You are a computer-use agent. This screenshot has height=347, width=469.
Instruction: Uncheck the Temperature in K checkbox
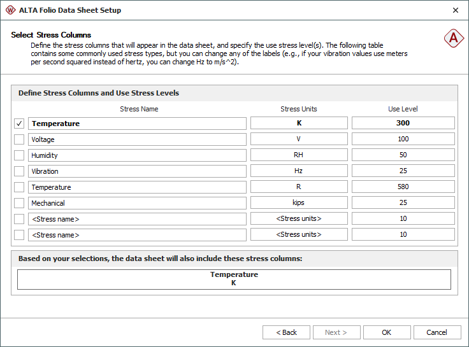(19, 124)
